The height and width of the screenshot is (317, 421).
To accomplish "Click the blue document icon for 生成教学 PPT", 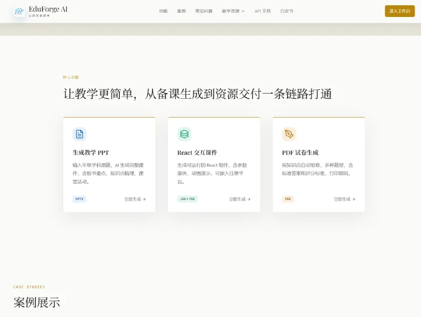I will pyautogui.click(x=80, y=134).
